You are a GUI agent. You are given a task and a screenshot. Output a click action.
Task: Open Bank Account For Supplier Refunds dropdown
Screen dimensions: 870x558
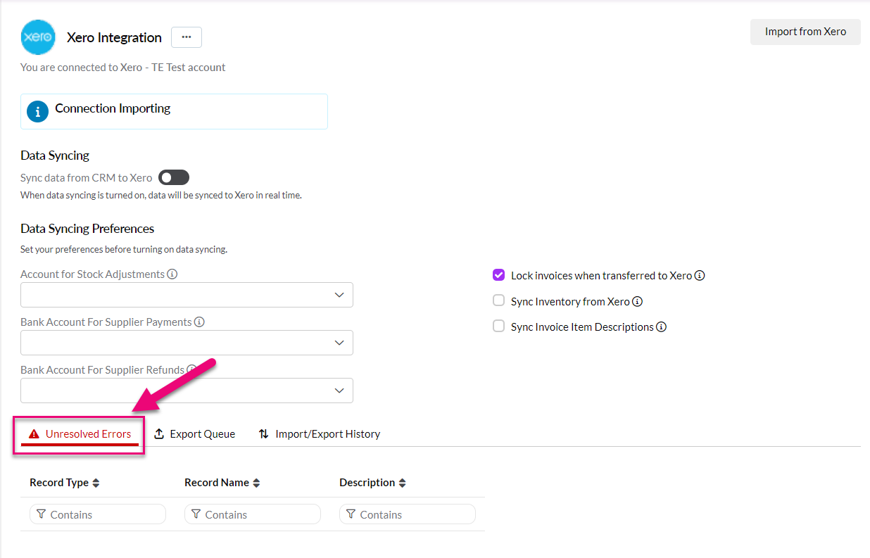point(187,391)
